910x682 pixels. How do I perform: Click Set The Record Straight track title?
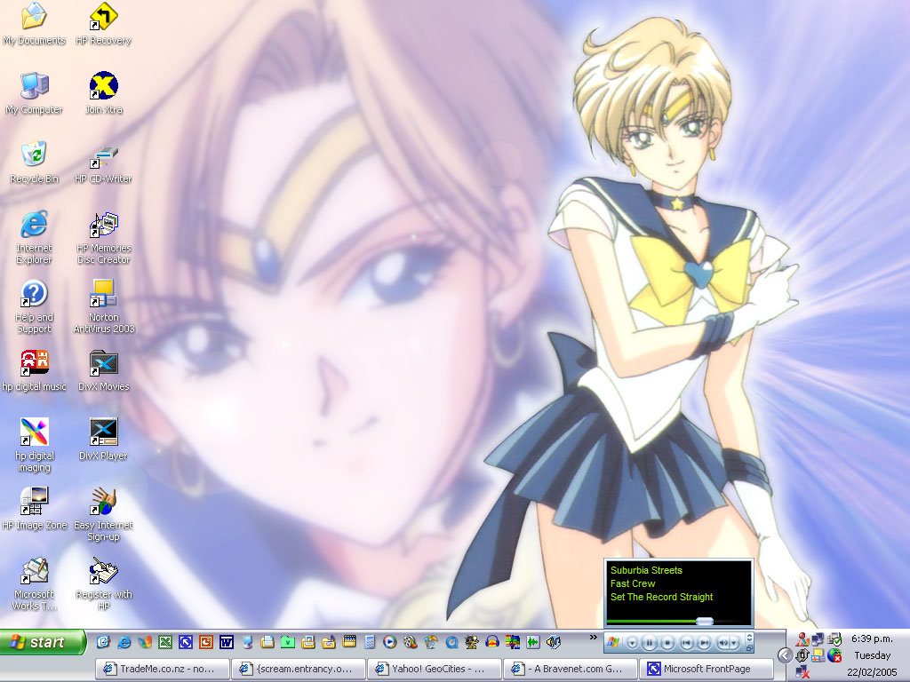tap(661, 597)
